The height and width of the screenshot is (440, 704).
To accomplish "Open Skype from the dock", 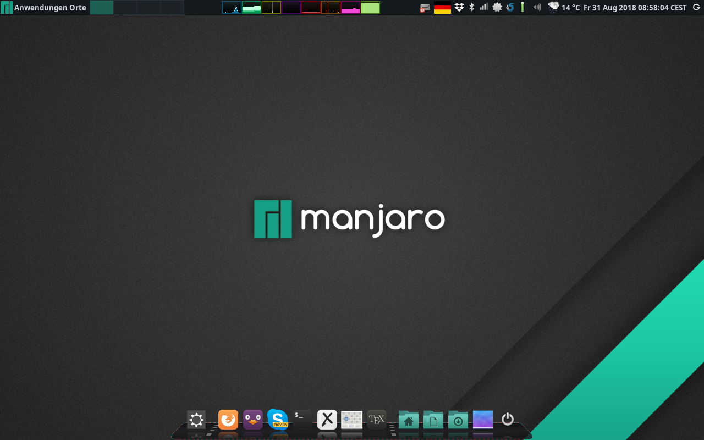I will (x=278, y=419).
